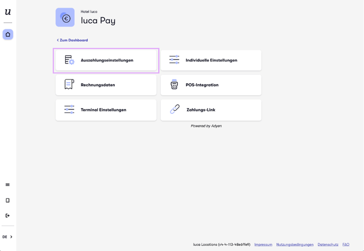The height and width of the screenshot is (251, 364).
Task: Open Rechnungsdaten card
Action: click(106, 85)
